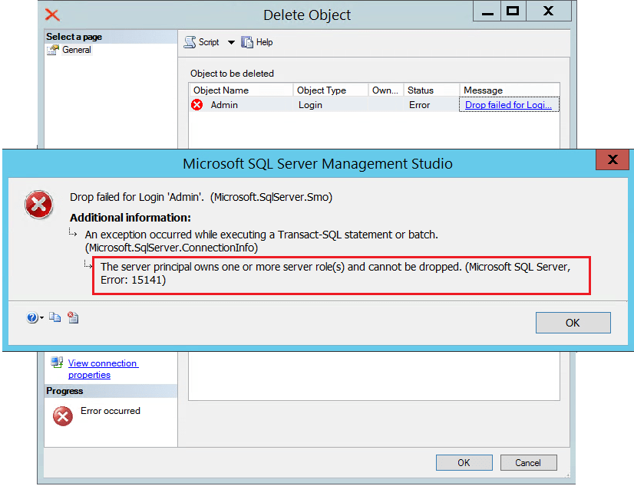Click the show technical details icon
This screenshot has height=486, width=634.
(73, 317)
